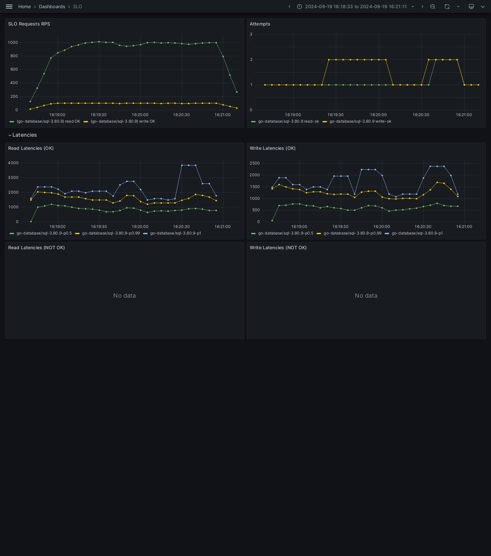Image resolution: width=491 pixels, height=556 pixels.
Task: Click 16:20:00 axis label in RPS chart
Action: 140,115
